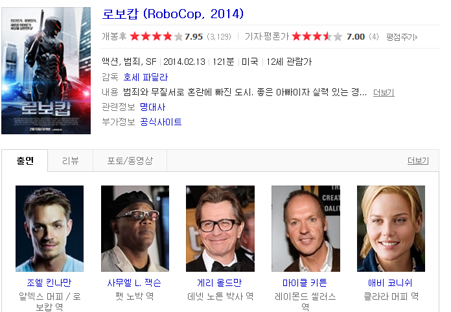Image resolution: width=451 pixels, height=312 pixels.
Task: Click the photo of 사무엘 L. 잭슨
Action: pos(135,228)
